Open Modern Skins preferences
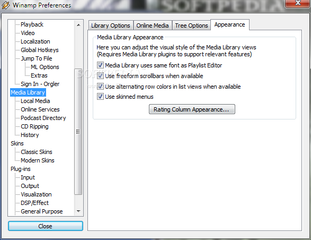 pos(38,160)
